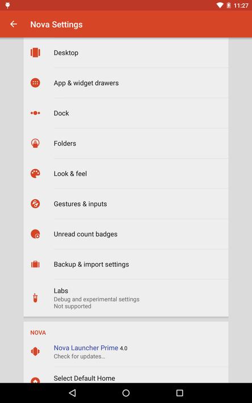Tap the Android home navigation button
Image resolution: width=252 pixels, height=403 pixels.
click(126, 393)
